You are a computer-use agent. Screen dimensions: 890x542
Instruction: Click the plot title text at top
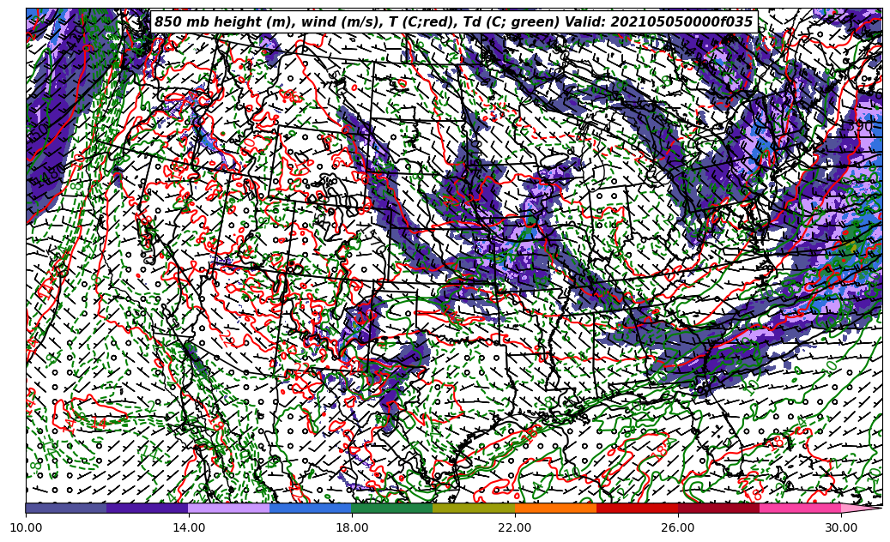pos(453,22)
